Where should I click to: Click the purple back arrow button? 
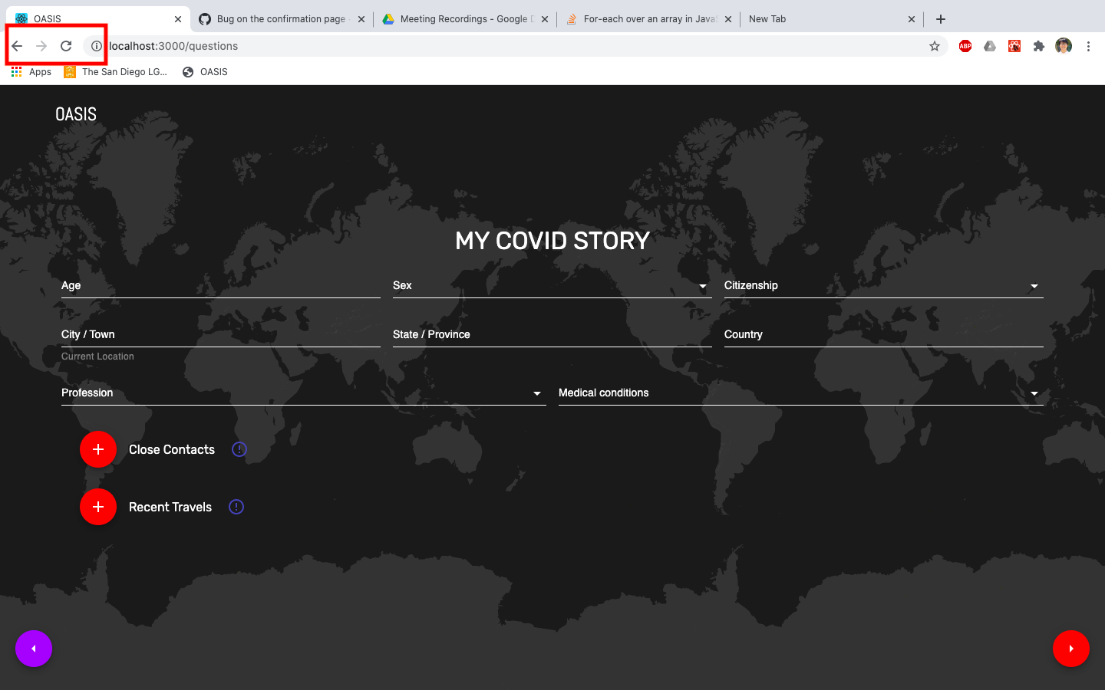click(x=33, y=648)
